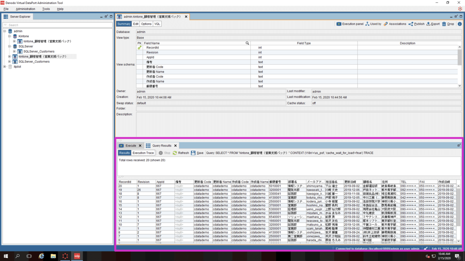Screen dimensions: 465x261
Task: Publish the view
Action: point(417,24)
